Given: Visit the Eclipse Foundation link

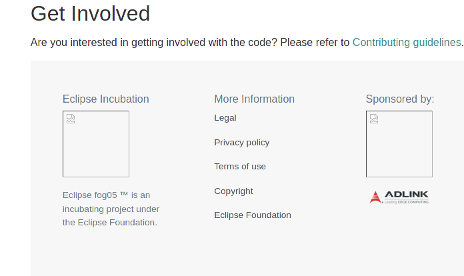Looking at the screenshot, I should [x=252, y=215].
